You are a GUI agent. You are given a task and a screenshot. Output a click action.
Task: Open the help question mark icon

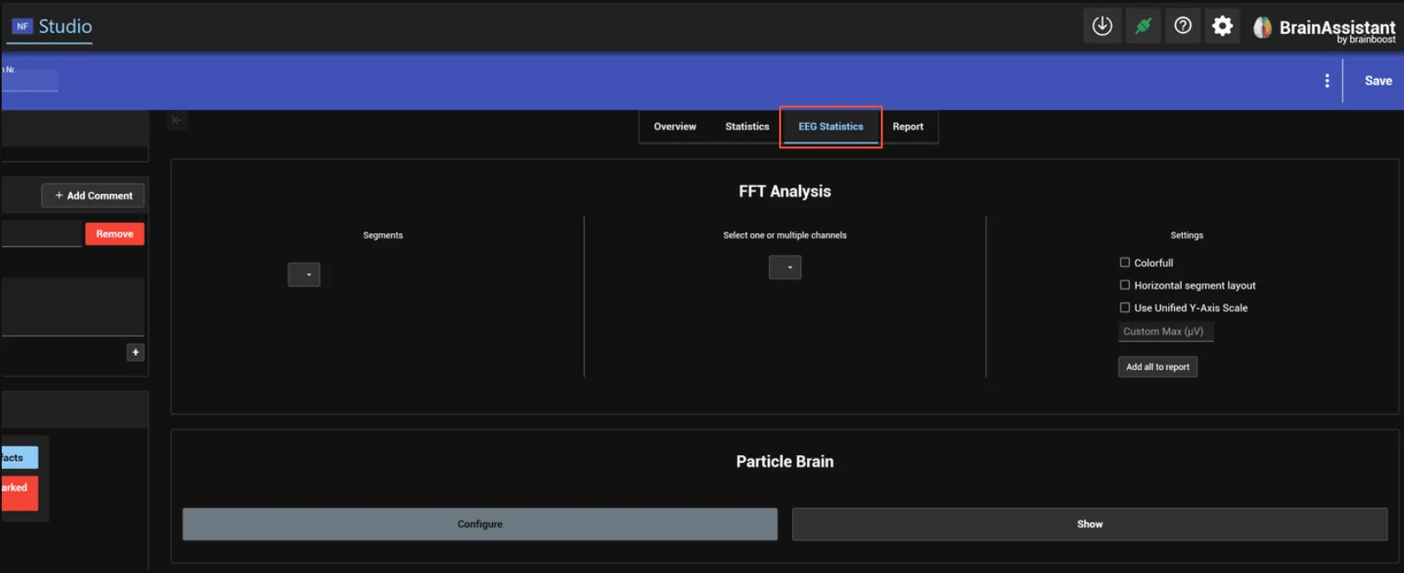pos(1183,26)
